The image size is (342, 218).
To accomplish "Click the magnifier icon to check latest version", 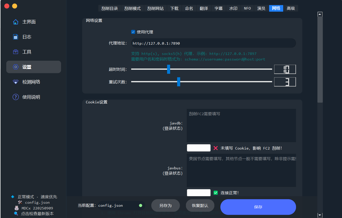I will [16, 213].
